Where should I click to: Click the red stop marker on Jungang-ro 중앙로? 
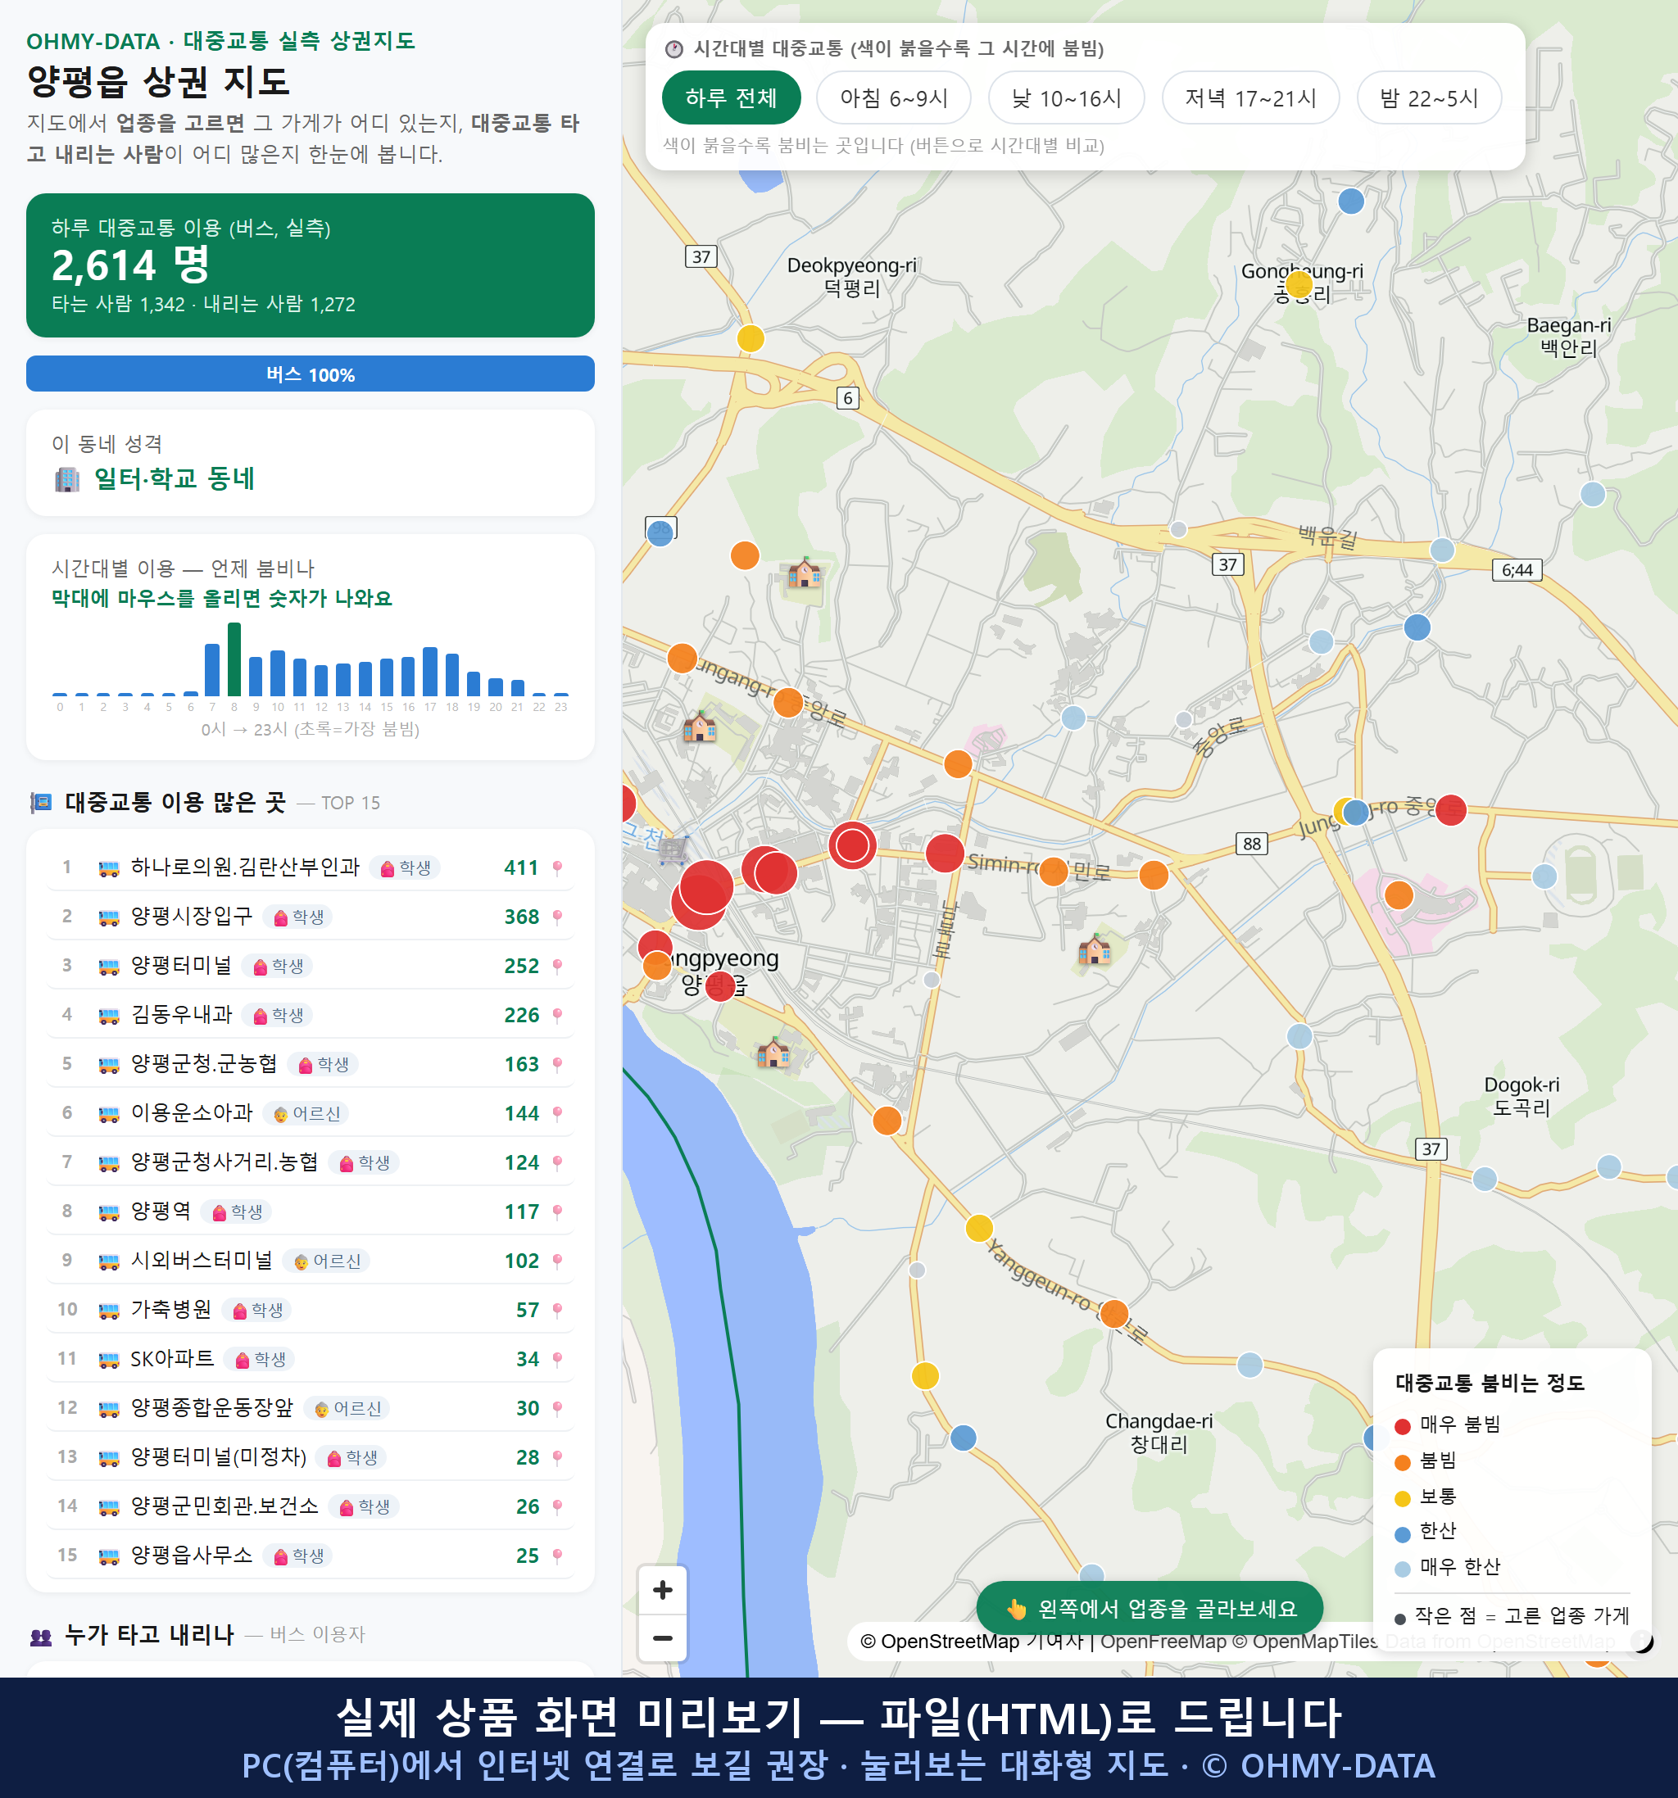click(x=1451, y=810)
